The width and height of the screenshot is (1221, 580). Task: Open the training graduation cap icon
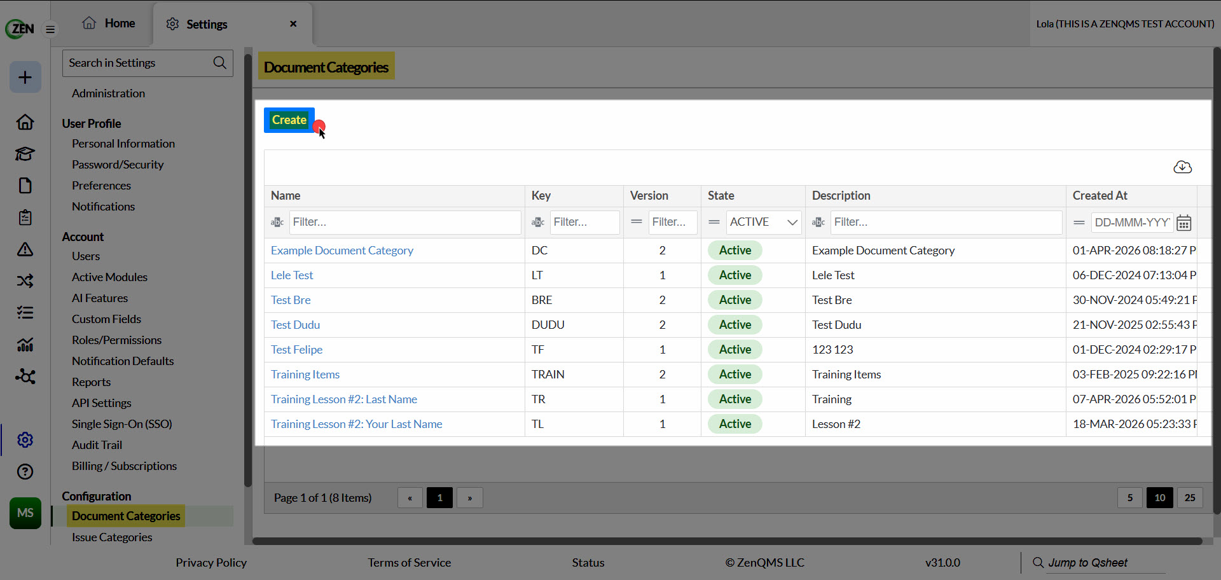click(25, 154)
